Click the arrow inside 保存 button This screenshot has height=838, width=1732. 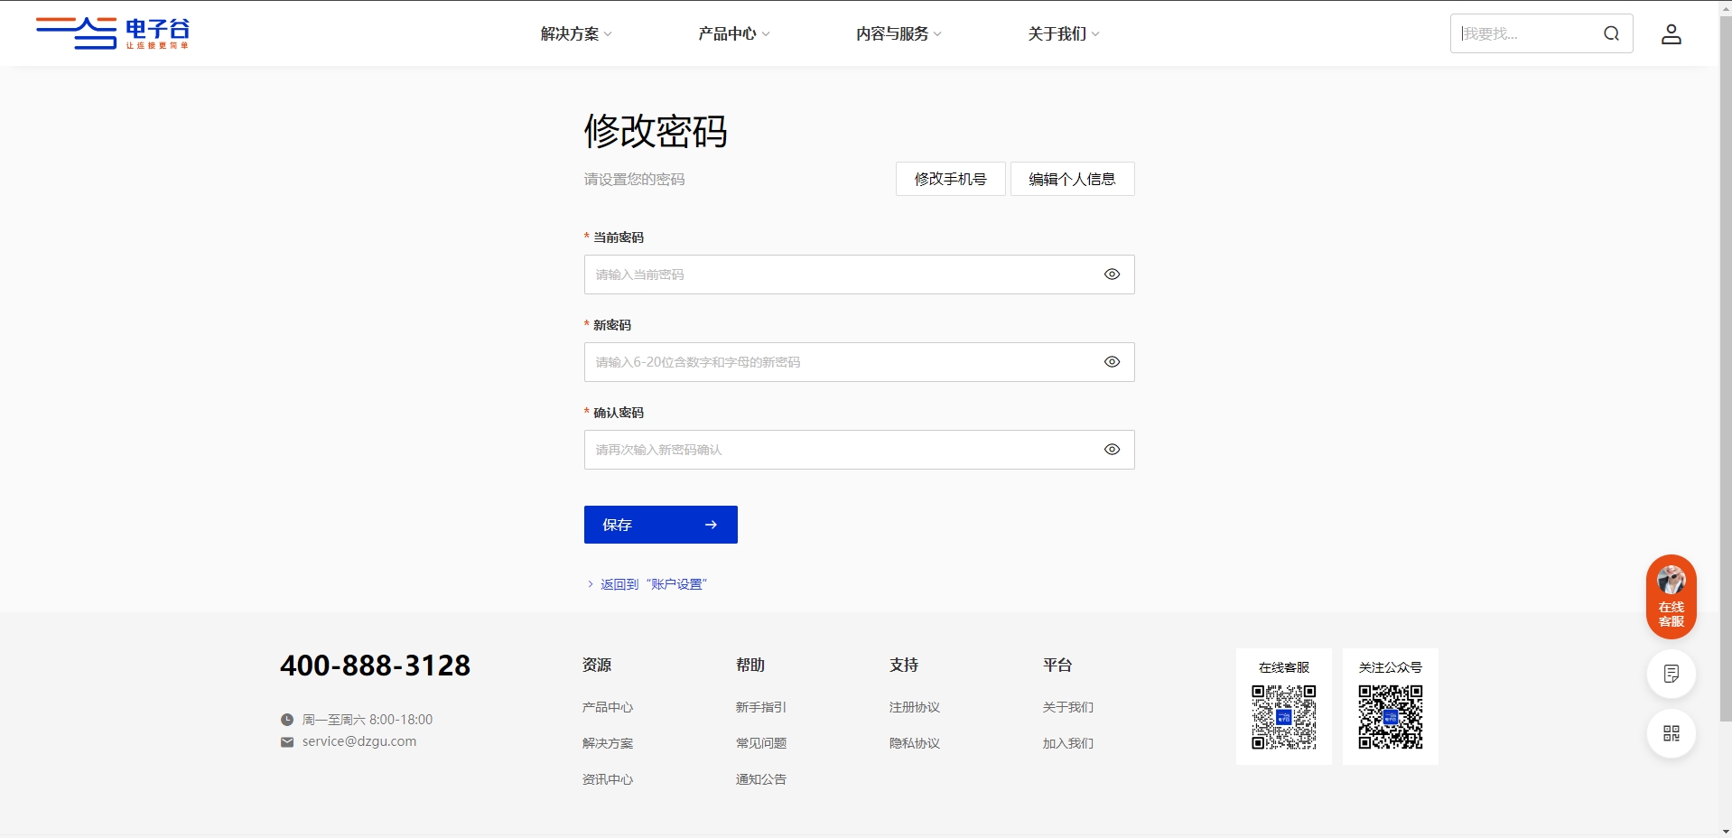coord(711,525)
